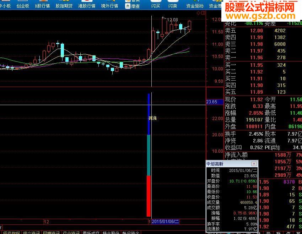Click popup 成交量 468858.4 row
302x234 pixels.
click(x=232, y=202)
